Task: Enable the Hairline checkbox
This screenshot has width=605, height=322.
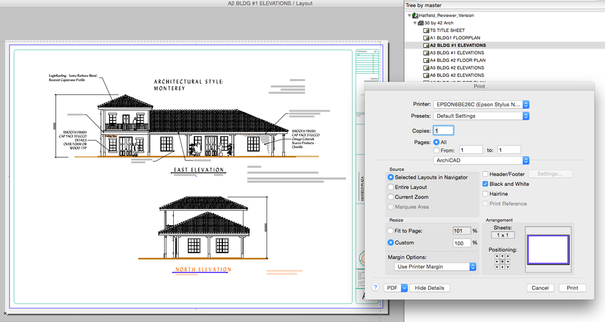Action: (485, 194)
